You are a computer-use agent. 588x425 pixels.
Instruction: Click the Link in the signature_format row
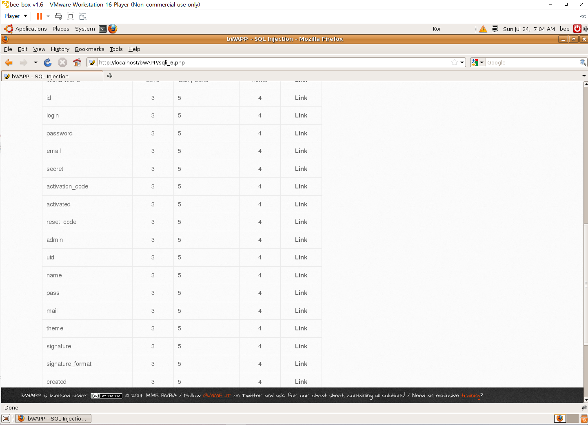301,364
